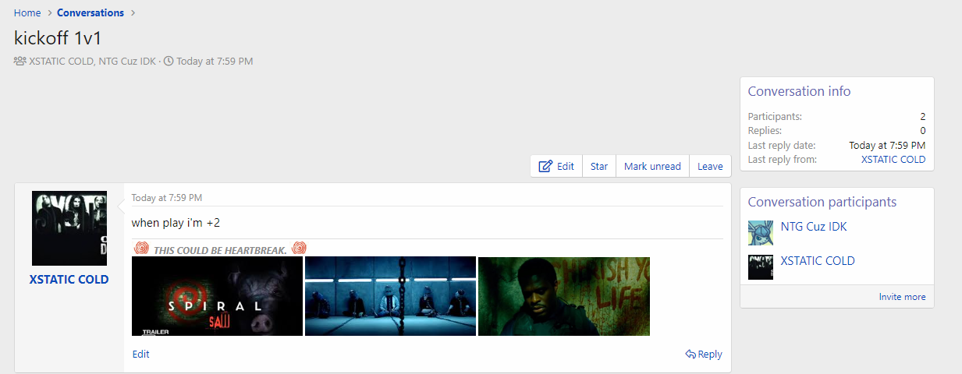Reply to the message

704,354
